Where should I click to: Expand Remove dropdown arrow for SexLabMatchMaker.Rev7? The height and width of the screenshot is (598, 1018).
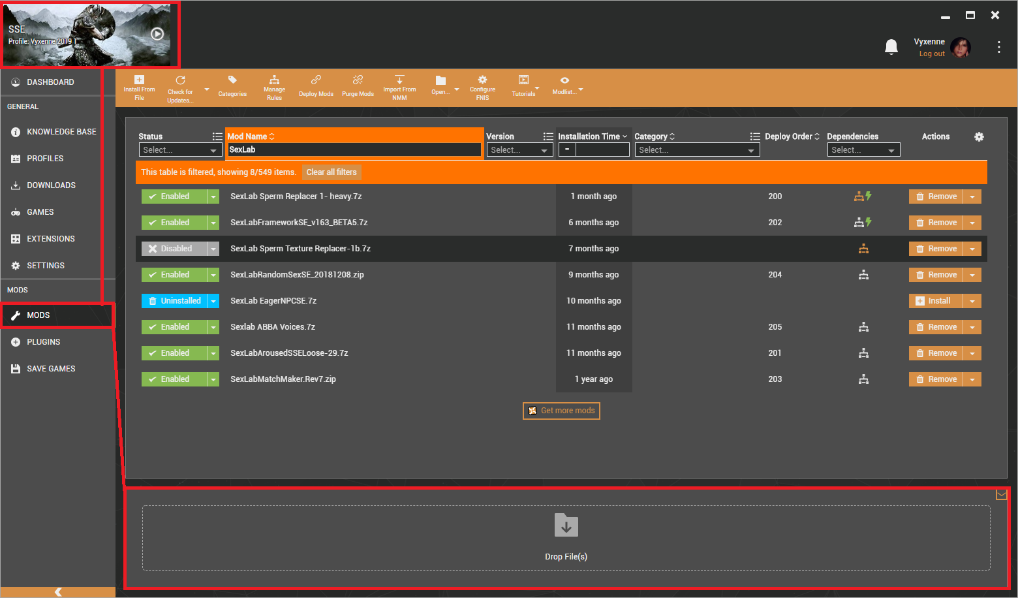pos(972,379)
